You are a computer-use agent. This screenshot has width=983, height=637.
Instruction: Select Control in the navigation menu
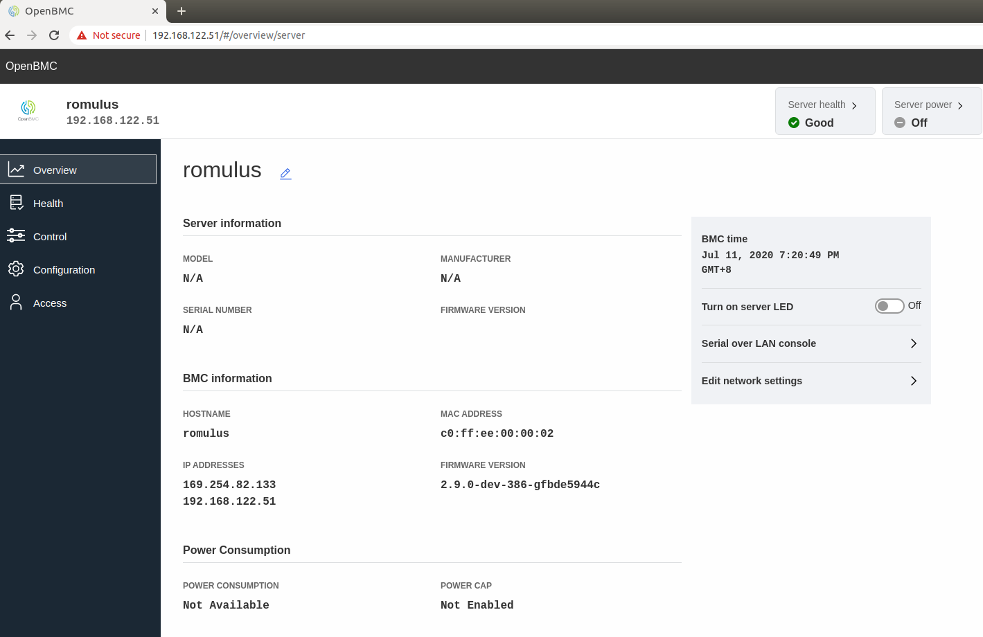(x=78, y=236)
